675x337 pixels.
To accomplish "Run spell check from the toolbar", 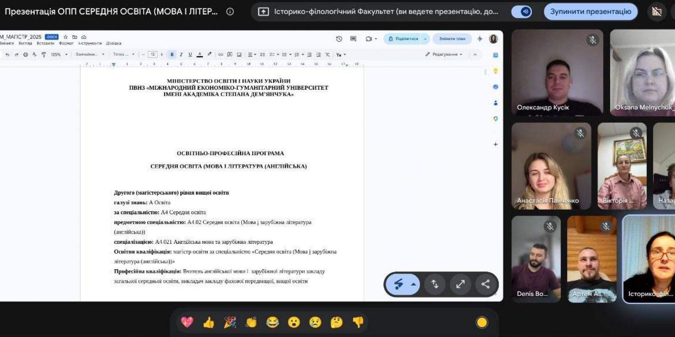I will 34,55.
